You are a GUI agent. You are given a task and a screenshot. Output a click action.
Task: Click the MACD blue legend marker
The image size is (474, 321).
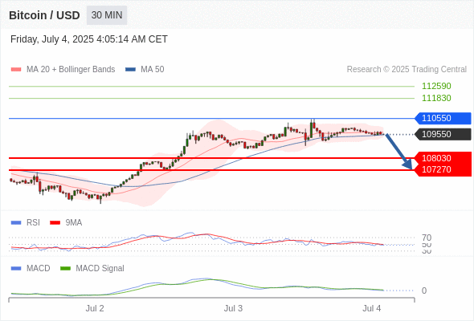tap(16, 268)
